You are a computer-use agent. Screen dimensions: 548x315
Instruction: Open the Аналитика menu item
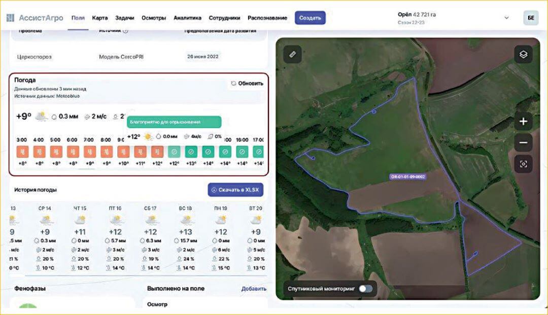(x=187, y=17)
